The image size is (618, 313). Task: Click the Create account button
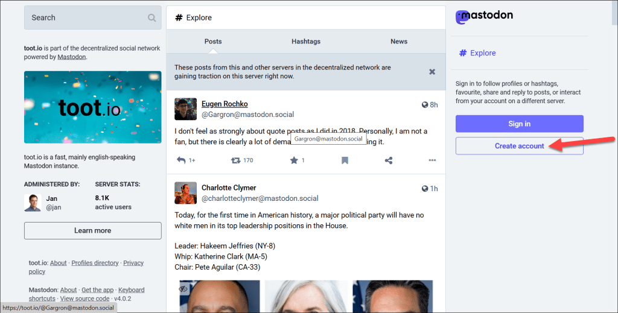tap(520, 146)
